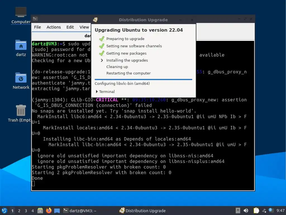
Task: Focus the dartz@VM3 terminal taskbar entry
Action: [x=80, y=211]
